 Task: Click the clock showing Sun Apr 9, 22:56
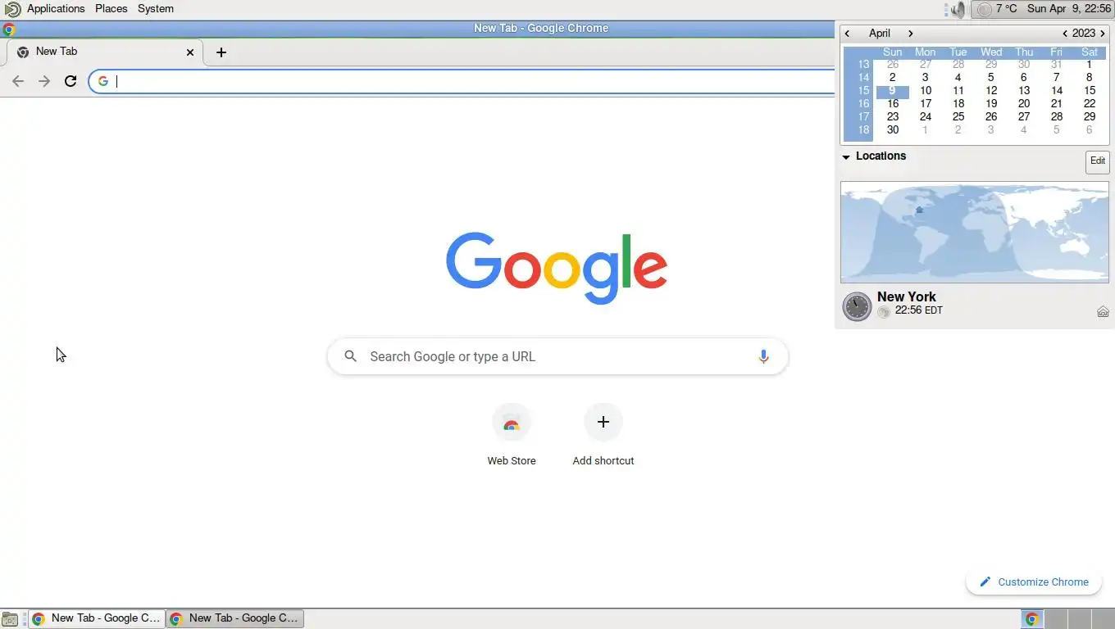point(1068,9)
